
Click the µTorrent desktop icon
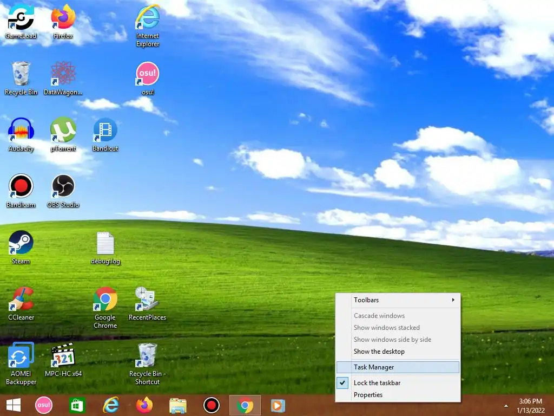(x=63, y=134)
